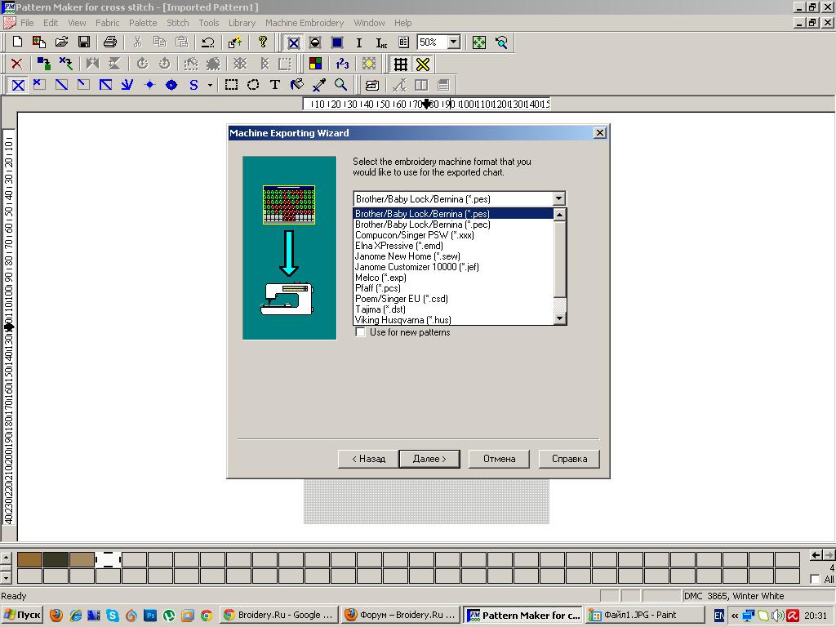Screen dimensions: 836x627
Task: Select the magnifier Zoom tool
Action: [341, 85]
